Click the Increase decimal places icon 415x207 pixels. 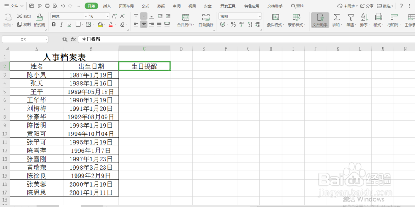pos(250,24)
